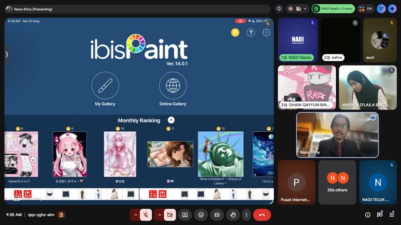This screenshot has width=401, height=225.
Task: Leave the call with red hang-up button
Action: (x=262, y=215)
